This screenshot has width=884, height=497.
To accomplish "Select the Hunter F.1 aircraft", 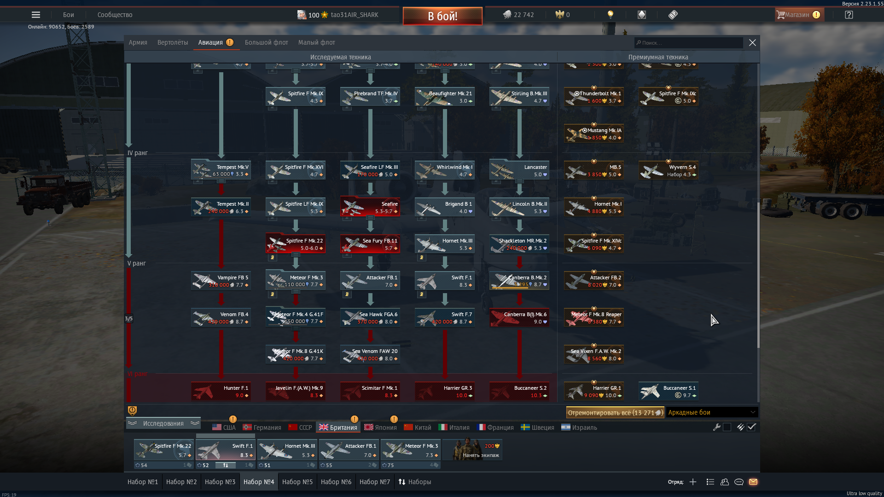I will pos(221,391).
